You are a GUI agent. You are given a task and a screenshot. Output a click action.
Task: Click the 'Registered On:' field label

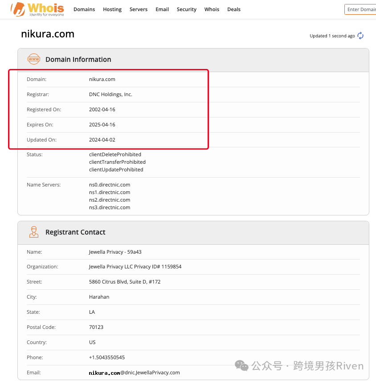(44, 109)
